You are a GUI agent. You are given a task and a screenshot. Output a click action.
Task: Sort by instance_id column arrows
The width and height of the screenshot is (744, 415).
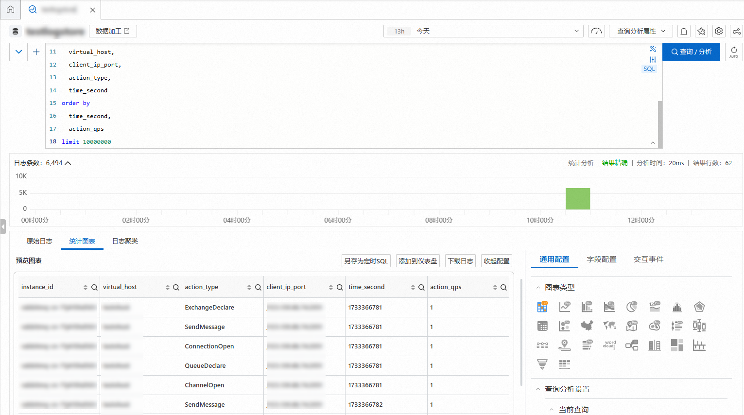click(x=86, y=287)
